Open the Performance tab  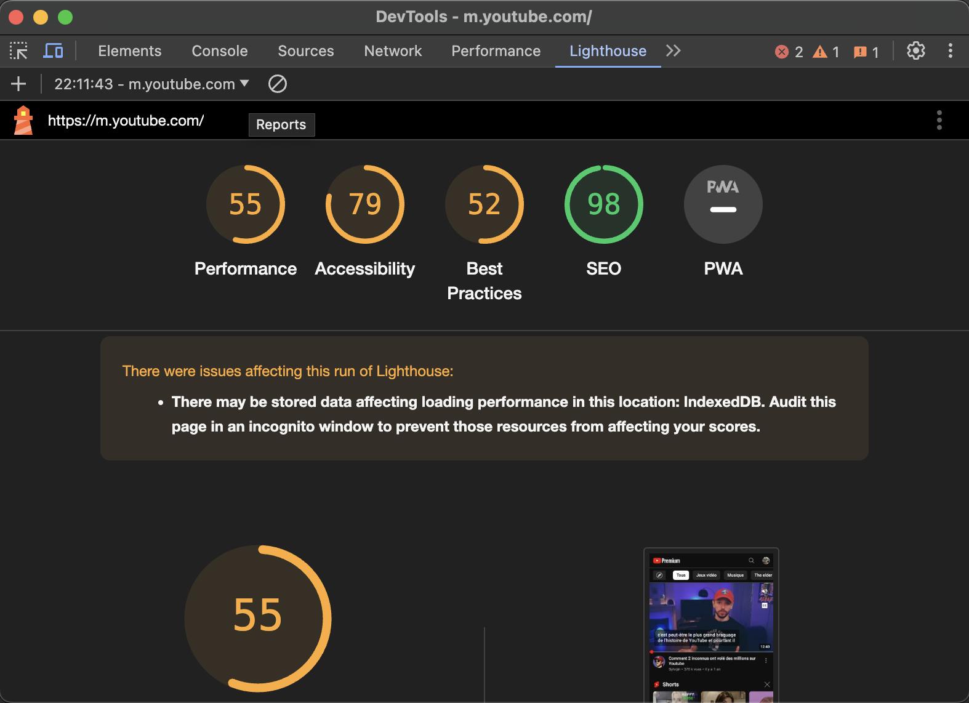496,51
